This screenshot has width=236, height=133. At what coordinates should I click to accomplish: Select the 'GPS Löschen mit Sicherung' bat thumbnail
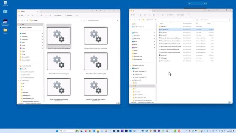(59, 63)
